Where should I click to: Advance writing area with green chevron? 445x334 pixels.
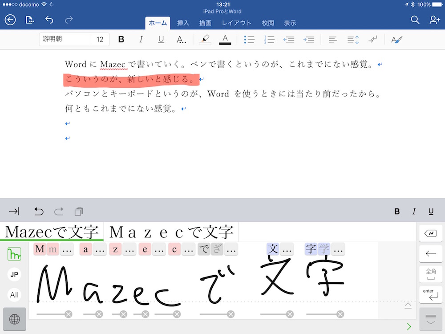(x=409, y=326)
